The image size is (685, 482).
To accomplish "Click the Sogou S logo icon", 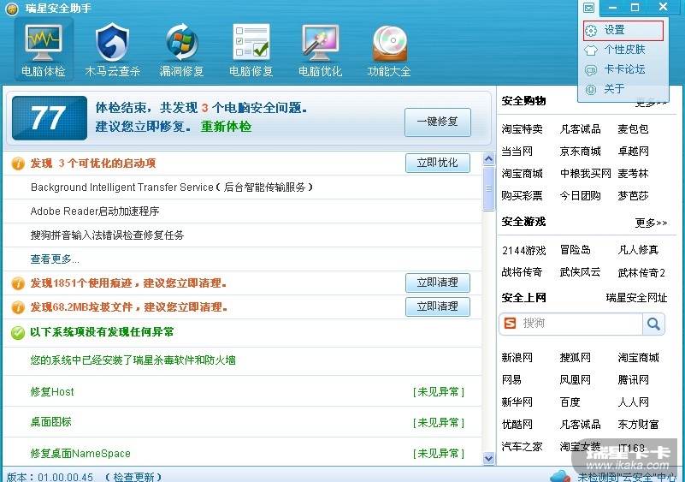I will point(510,324).
